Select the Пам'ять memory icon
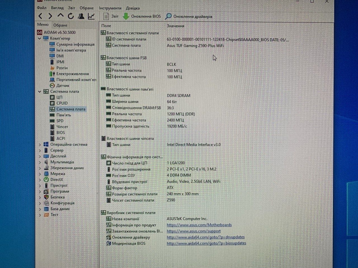The width and height of the screenshot is (358, 268). 52,115
